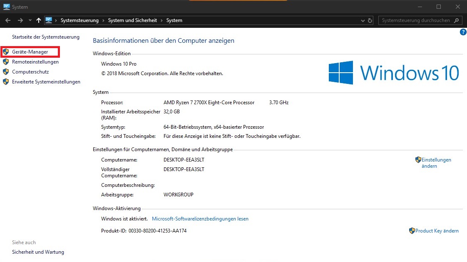
Task: Open Erweiterte Systemeinstellungen link
Action: click(x=46, y=82)
